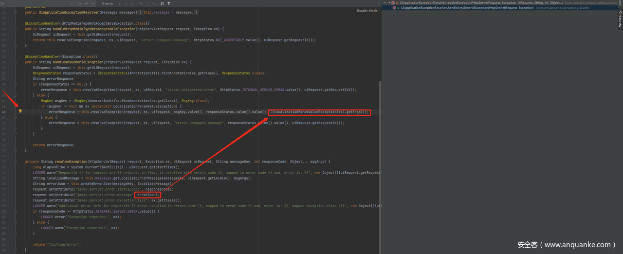Click the next occurrence down arrow
The height and width of the screenshot is (254, 623).
pos(126,3)
